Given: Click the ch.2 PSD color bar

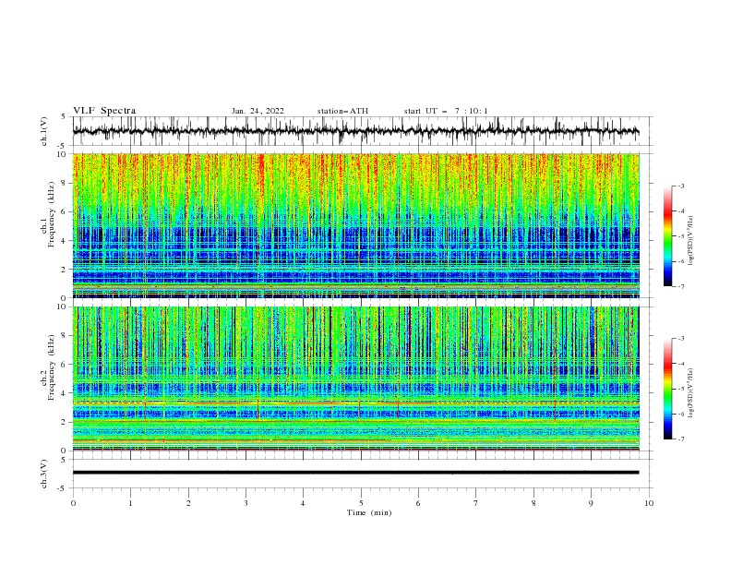Looking at the screenshot, I should click(667, 389).
